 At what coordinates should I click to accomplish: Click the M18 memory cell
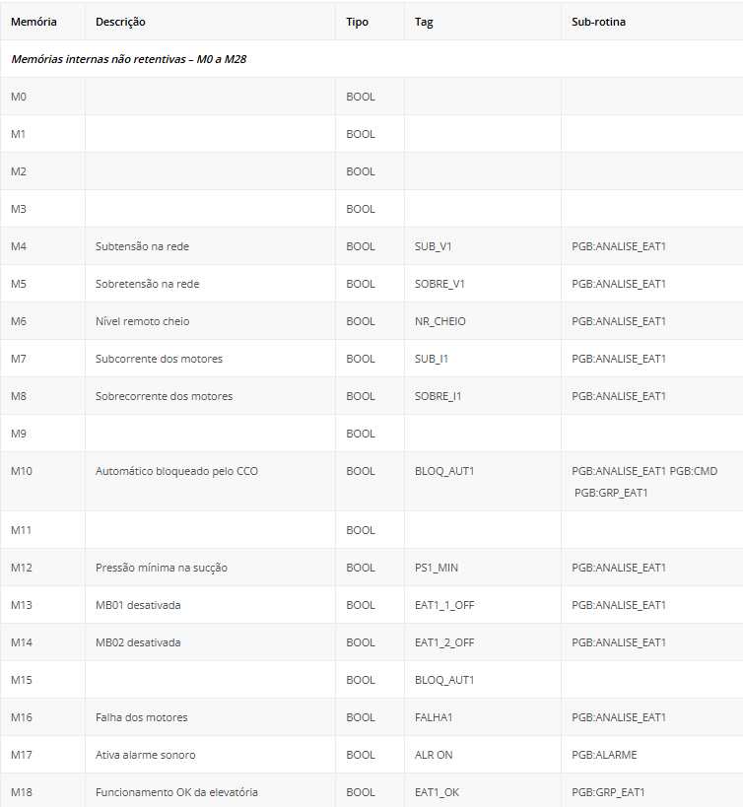22,792
